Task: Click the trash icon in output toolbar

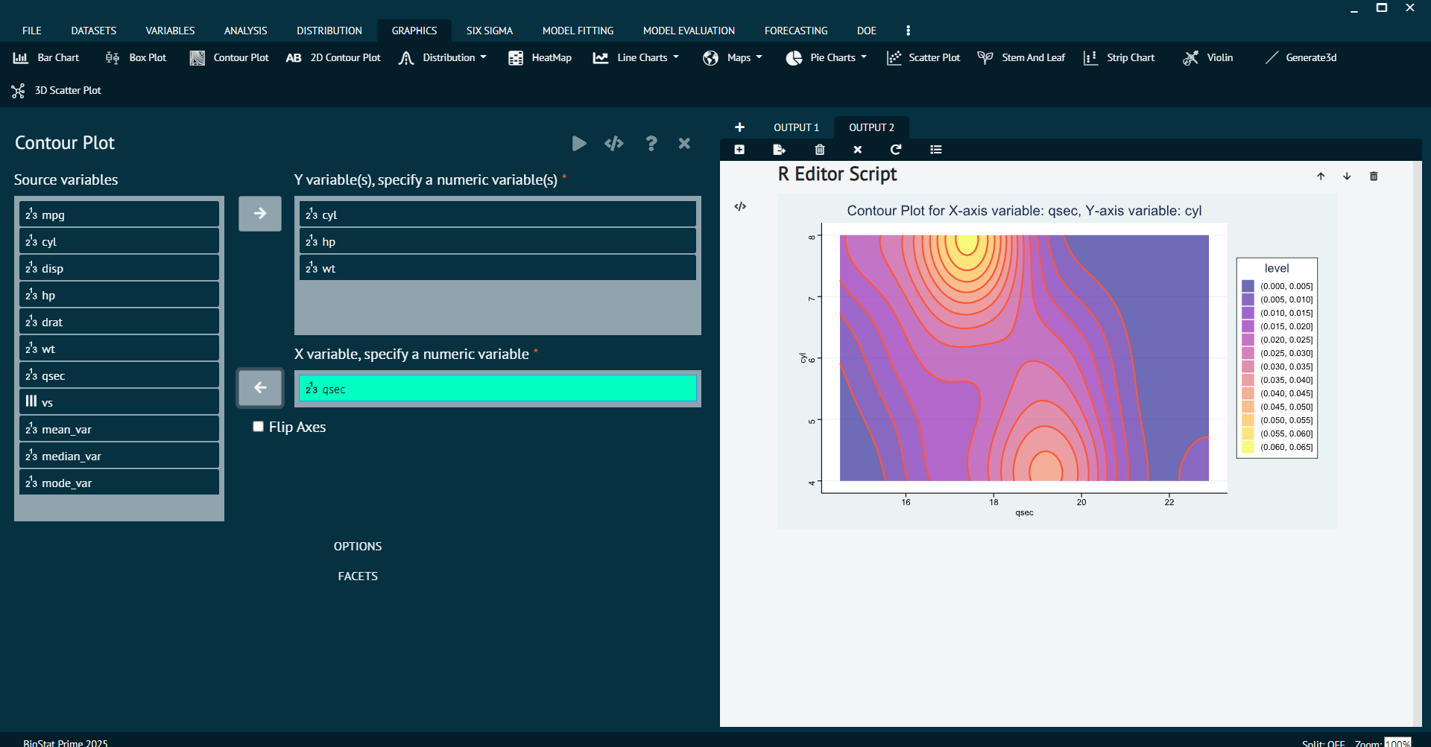Action: (820, 150)
